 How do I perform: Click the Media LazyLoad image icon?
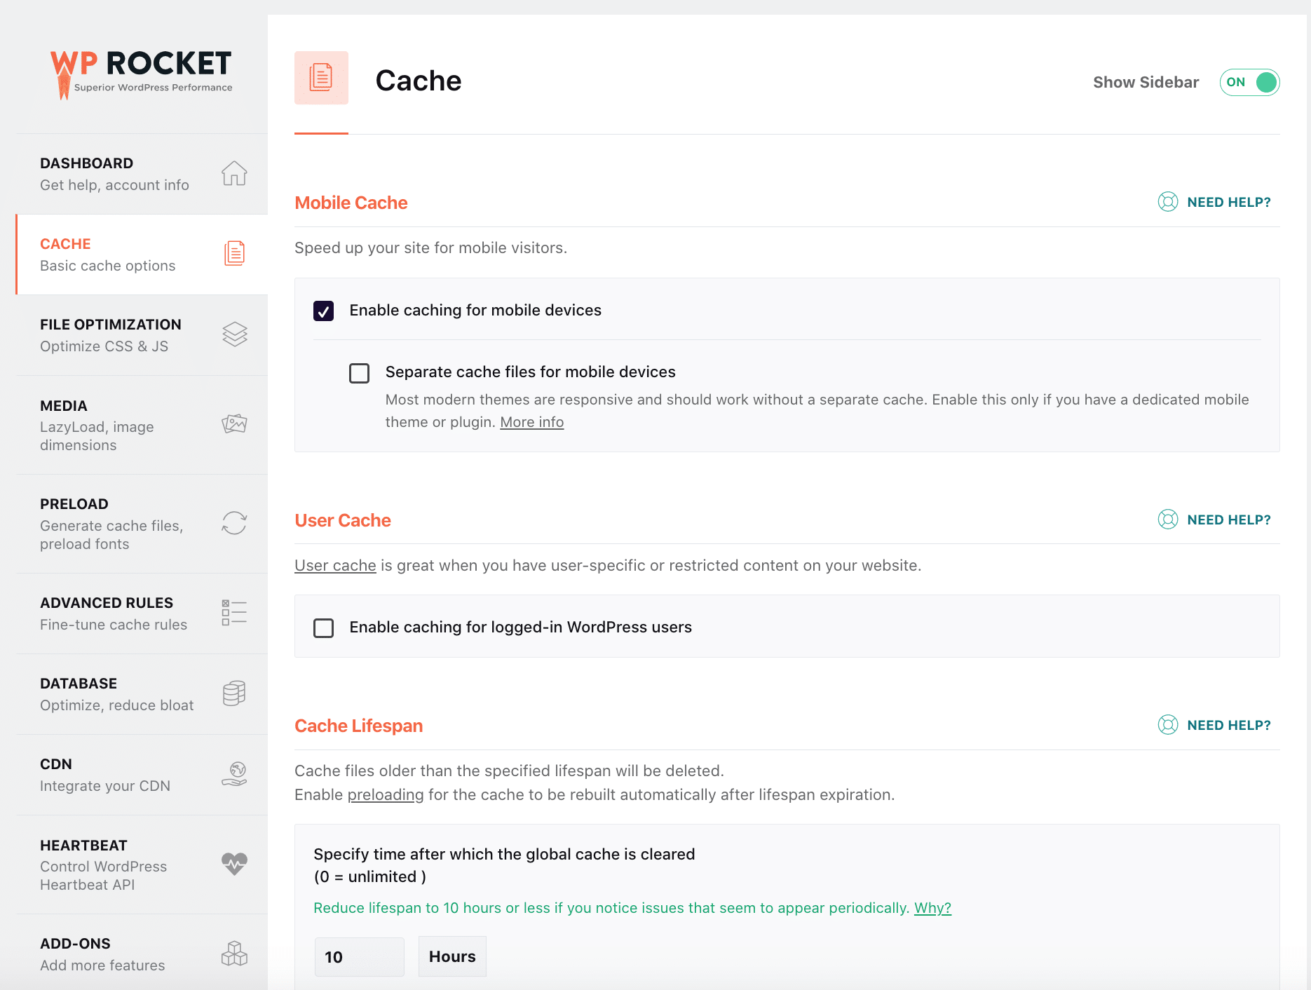pos(234,423)
